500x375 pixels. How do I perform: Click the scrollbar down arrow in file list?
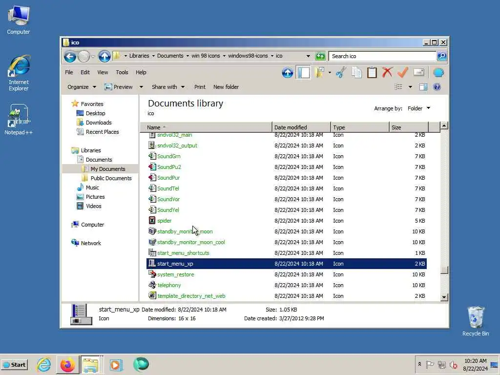[x=444, y=297]
